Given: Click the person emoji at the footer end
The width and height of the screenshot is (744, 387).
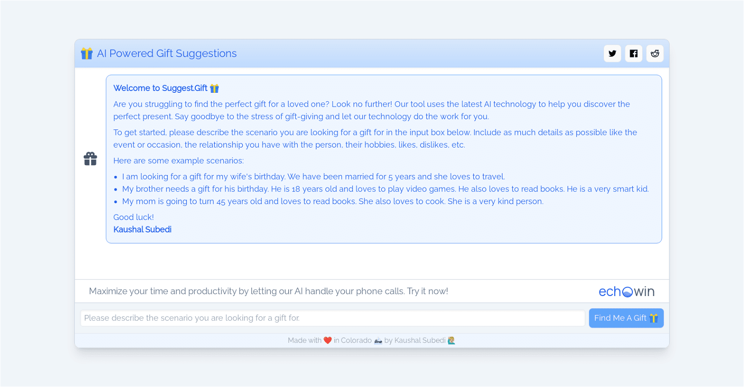Looking at the screenshot, I should (x=451, y=340).
